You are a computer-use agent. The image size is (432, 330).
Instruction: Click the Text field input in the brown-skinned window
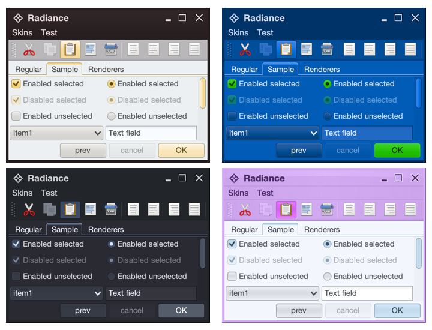[151, 133]
